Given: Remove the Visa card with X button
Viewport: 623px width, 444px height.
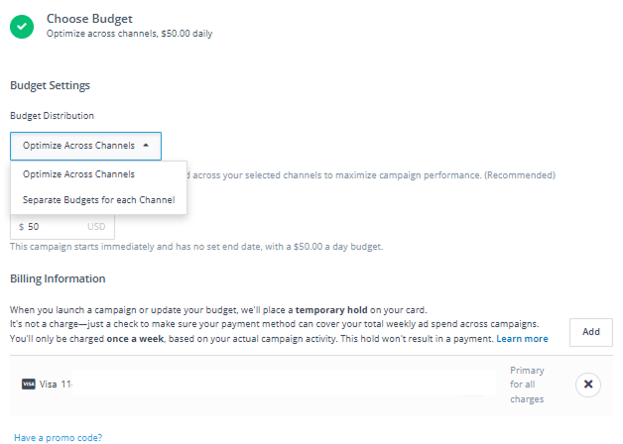Looking at the screenshot, I should coord(587,384).
